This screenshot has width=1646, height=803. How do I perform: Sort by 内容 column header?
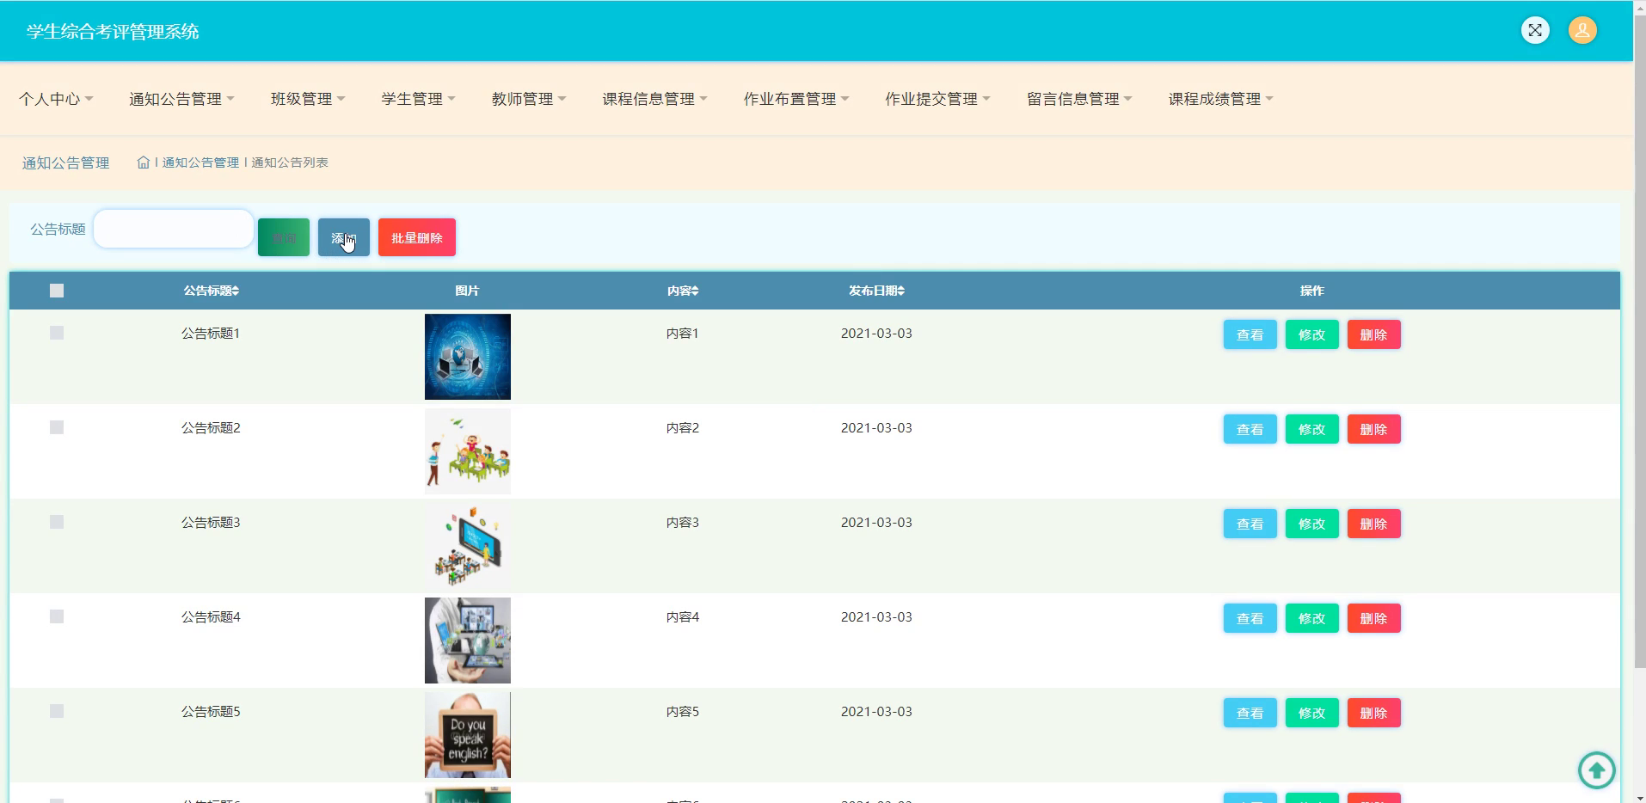[683, 291]
